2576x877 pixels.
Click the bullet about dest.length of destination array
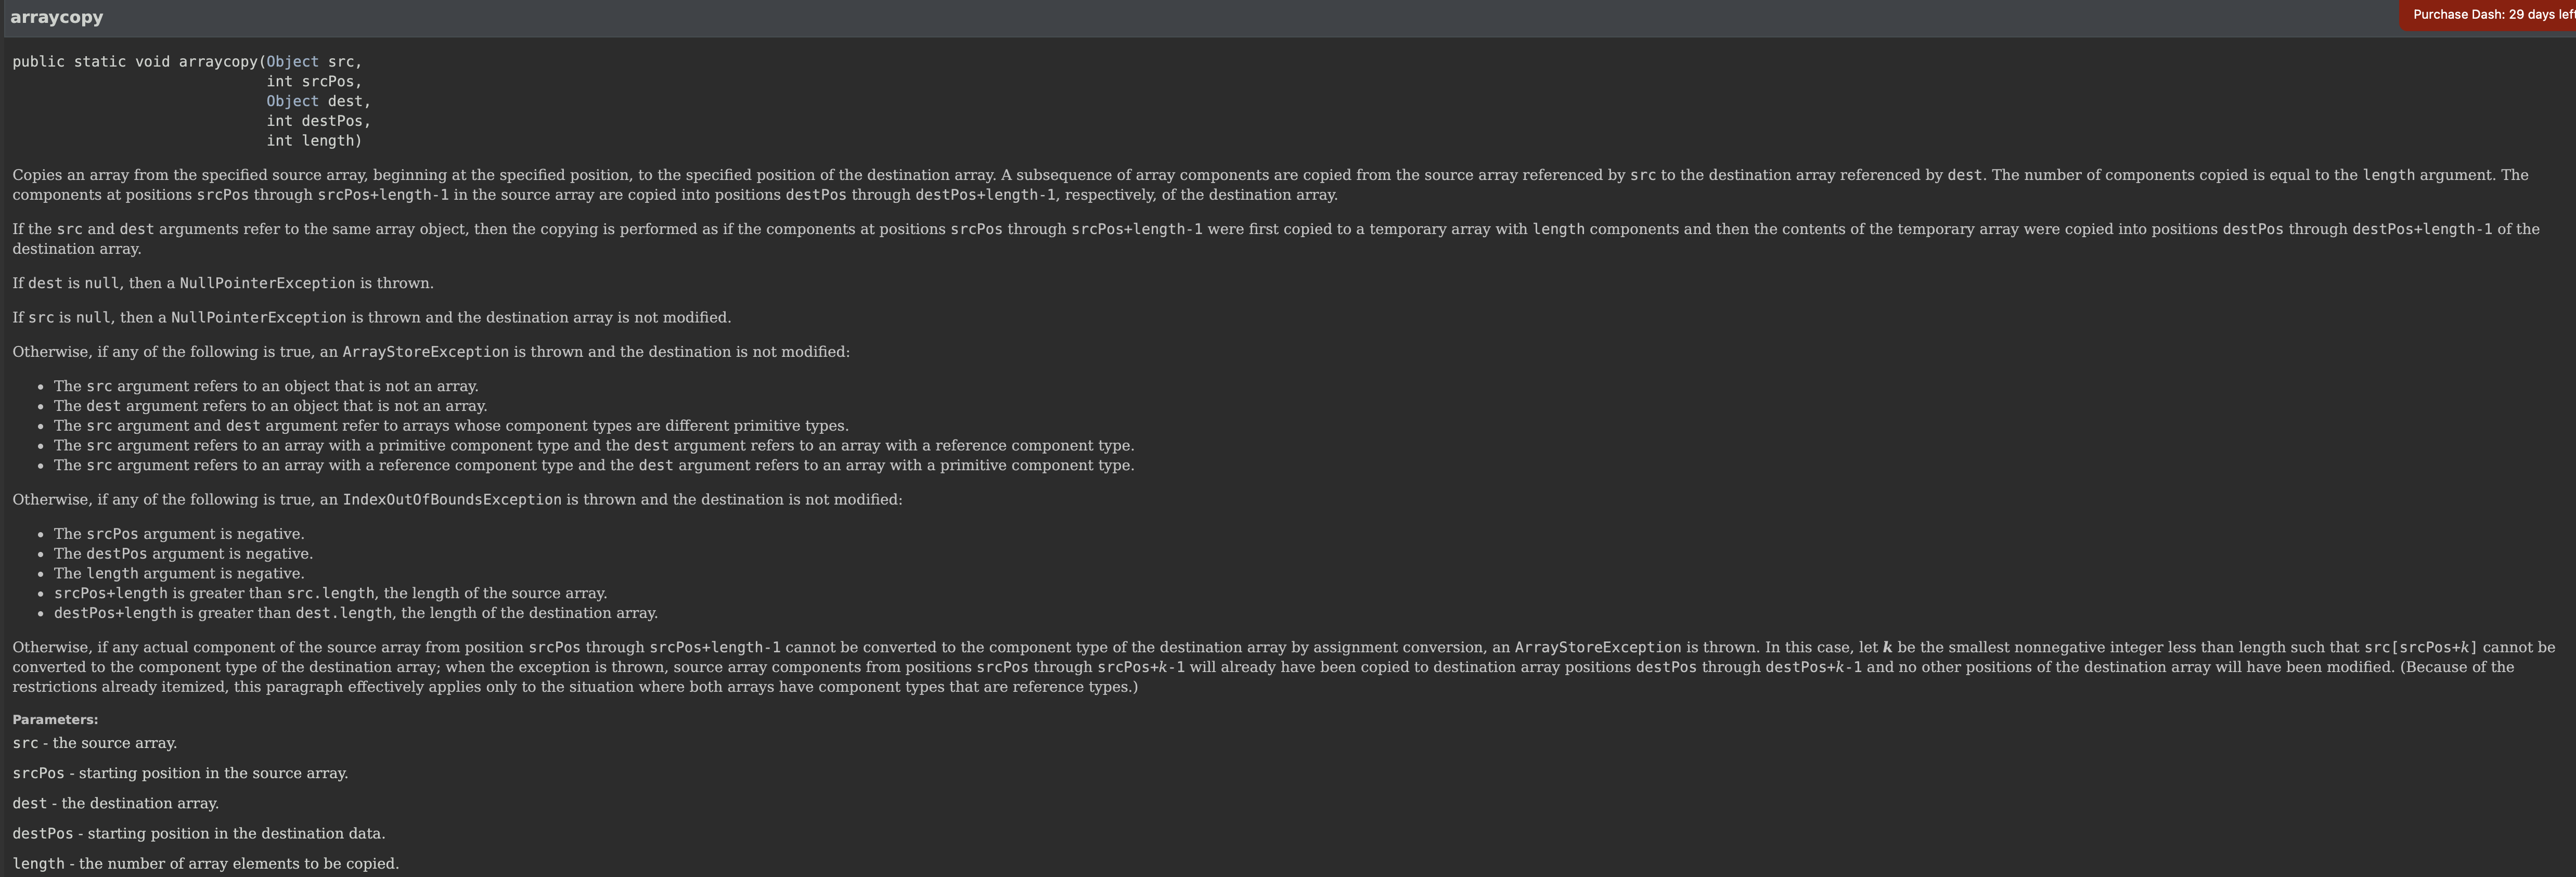356,614
